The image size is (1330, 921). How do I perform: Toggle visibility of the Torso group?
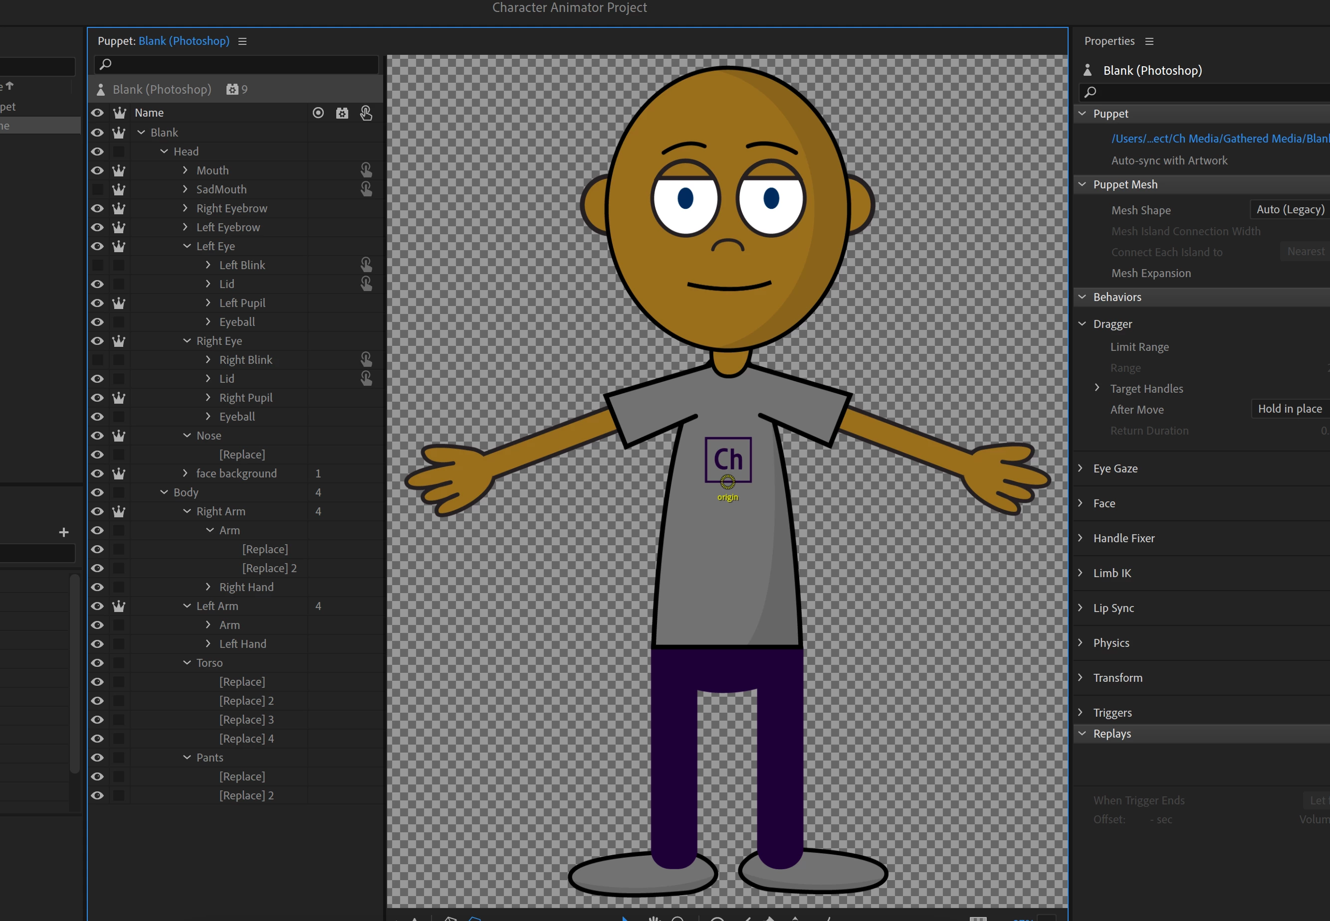point(97,662)
